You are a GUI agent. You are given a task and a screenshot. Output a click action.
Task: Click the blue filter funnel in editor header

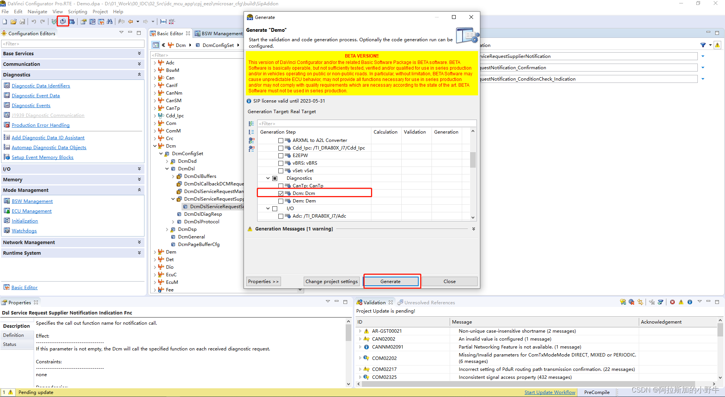coord(703,45)
